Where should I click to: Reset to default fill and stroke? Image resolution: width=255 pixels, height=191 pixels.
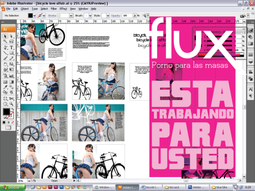4,117
